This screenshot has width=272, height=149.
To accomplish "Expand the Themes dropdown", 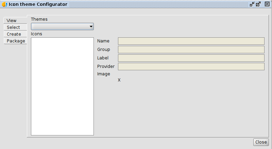I will (62, 26).
